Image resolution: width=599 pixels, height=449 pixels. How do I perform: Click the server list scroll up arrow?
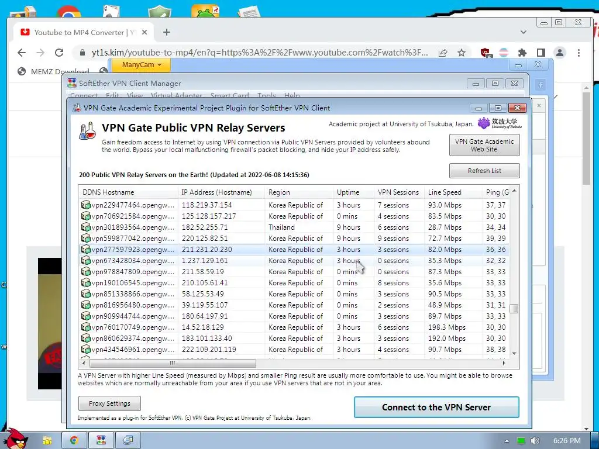click(514, 191)
